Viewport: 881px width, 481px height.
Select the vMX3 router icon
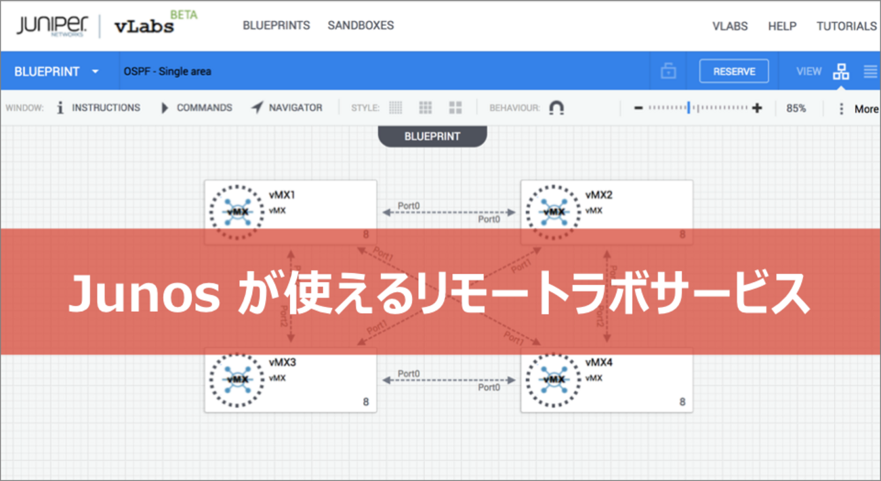click(237, 380)
